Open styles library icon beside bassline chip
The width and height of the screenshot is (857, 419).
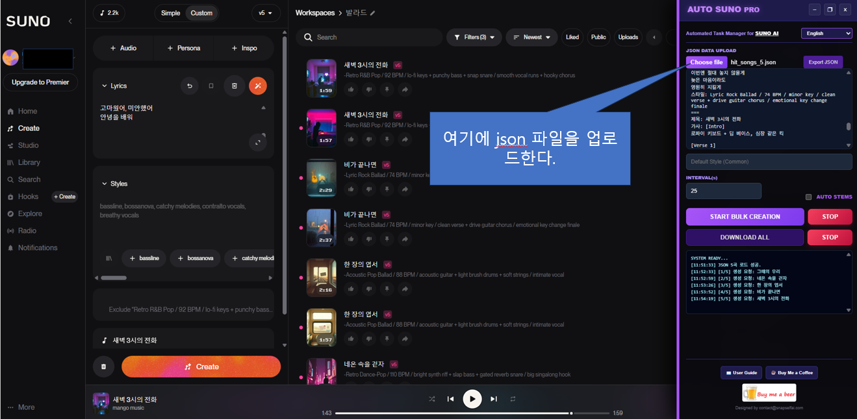point(109,258)
